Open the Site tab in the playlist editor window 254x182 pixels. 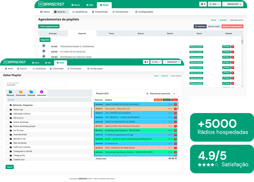(48, 63)
